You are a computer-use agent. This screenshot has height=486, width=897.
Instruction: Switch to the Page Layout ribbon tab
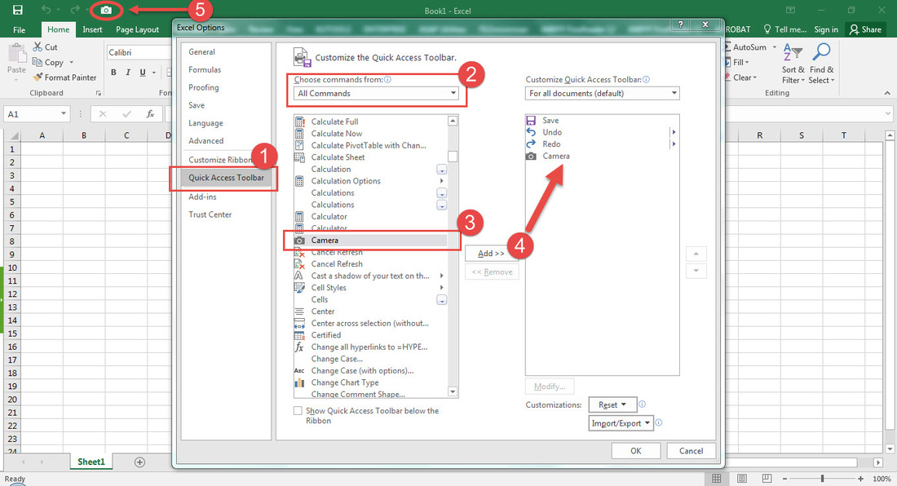coord(137,29)
